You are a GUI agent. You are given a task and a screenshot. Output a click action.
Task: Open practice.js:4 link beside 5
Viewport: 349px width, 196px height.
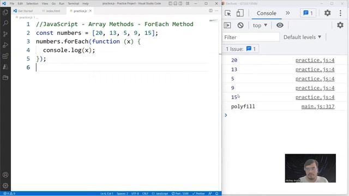coord(315,78)
